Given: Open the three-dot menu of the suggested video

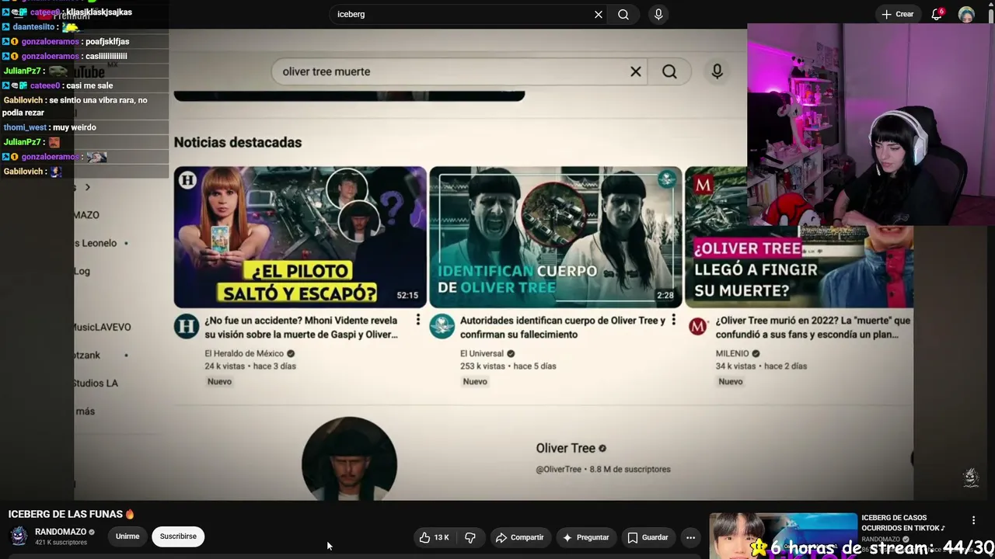Looking at the screenshot, I should (x=973, y=520).
